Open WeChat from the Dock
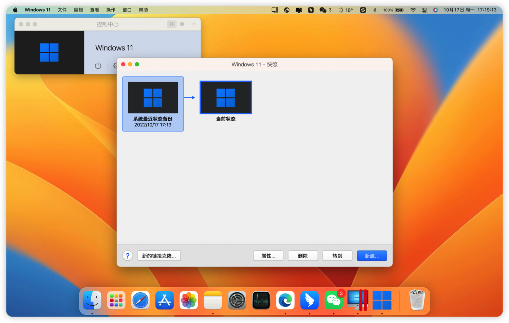The image size is (509, 323). tap(334, 300)
